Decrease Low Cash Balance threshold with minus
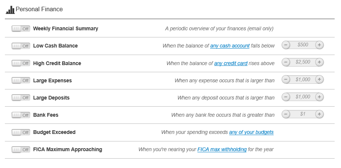The height and width of the screenshot is (168, 341). (x=286, y=45)
